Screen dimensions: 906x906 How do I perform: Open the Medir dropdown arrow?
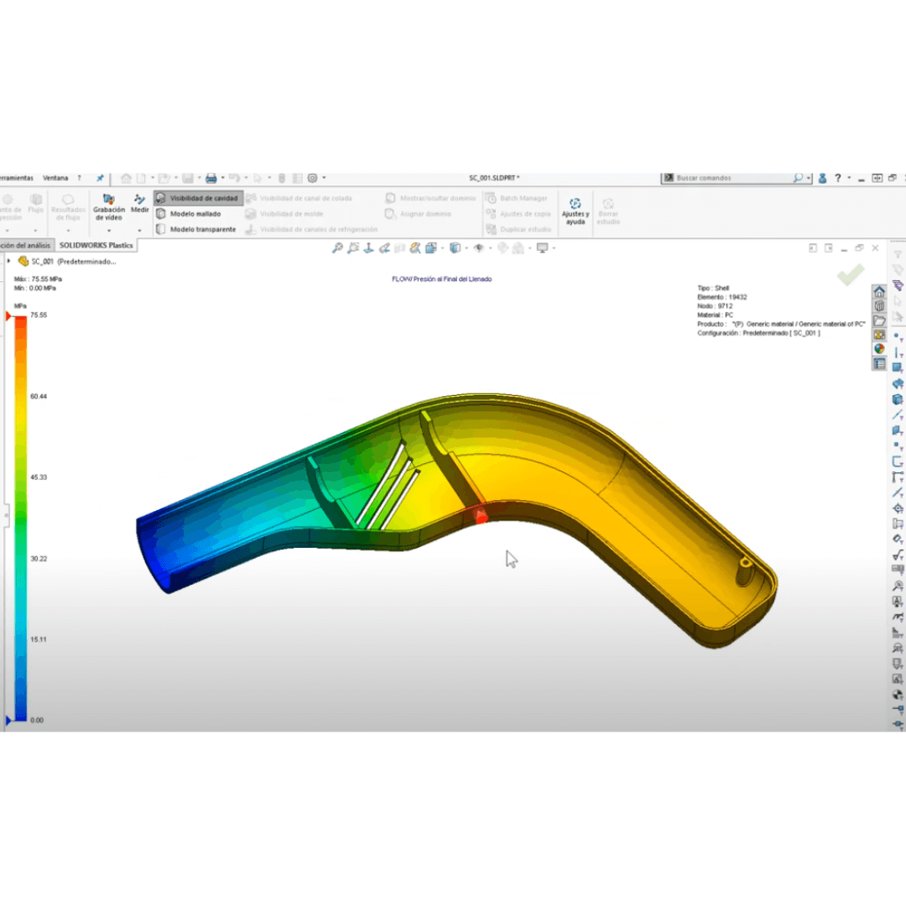[x=139, y=231]
